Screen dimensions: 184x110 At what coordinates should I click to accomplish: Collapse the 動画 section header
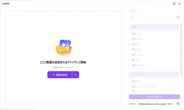(154, 27)
